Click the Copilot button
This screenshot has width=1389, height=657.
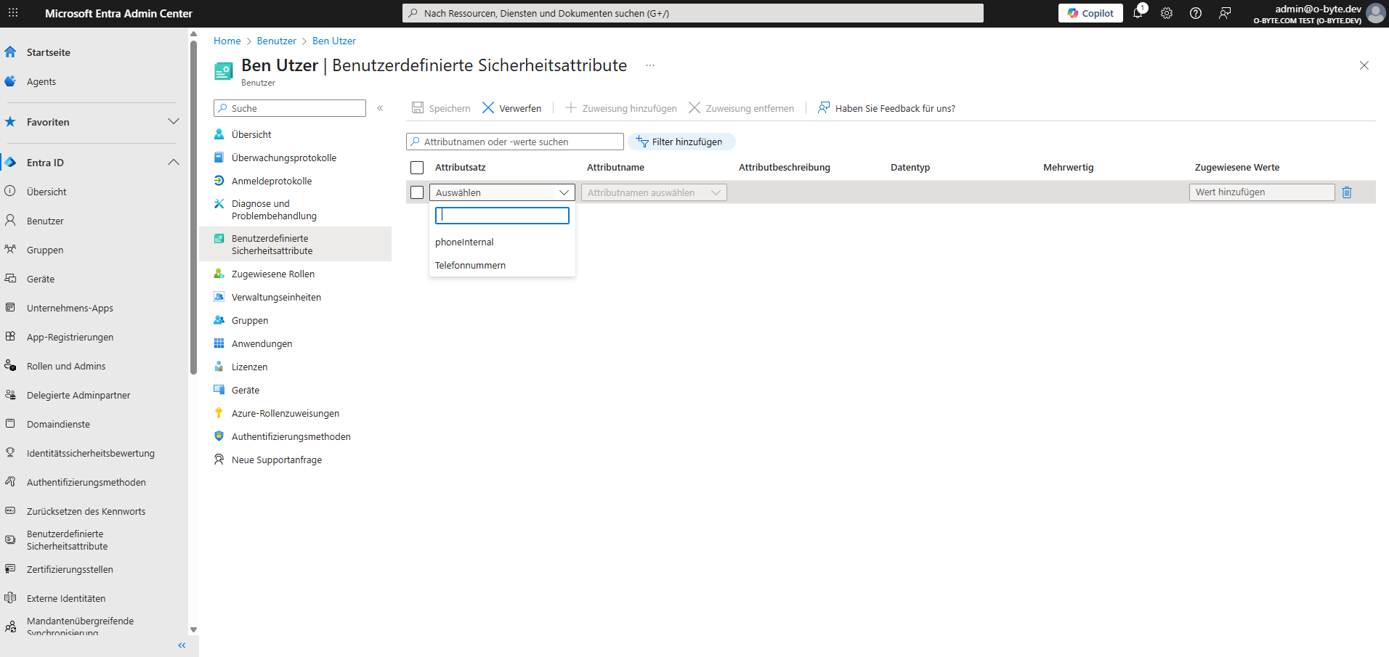tap(1090, 13)
